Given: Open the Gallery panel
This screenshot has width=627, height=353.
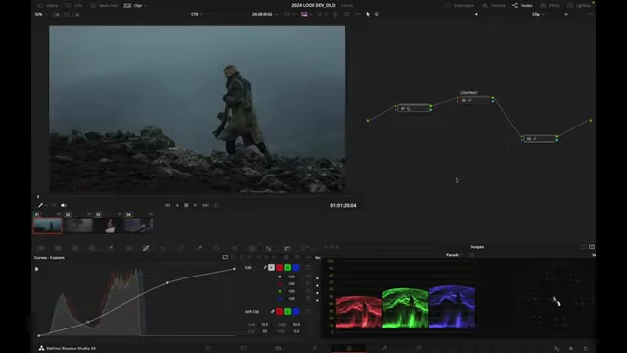Looking at the screenshot, I should [48, 6].
